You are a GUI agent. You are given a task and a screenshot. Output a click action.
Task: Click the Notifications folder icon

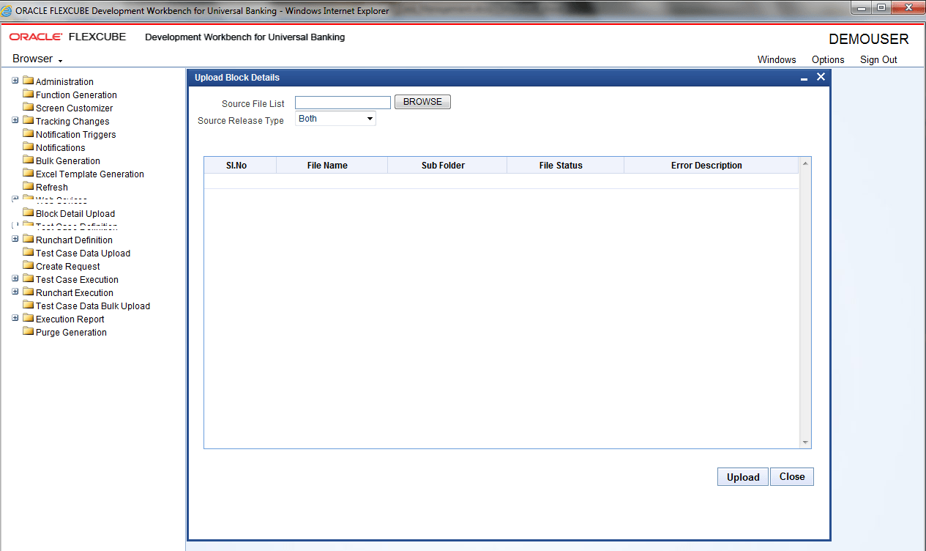tap(29, 147)
